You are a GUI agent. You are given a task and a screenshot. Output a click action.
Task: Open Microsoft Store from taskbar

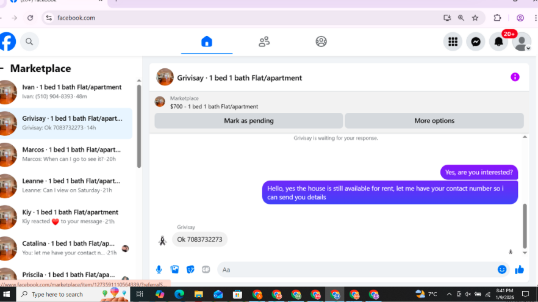coord(237,294)
